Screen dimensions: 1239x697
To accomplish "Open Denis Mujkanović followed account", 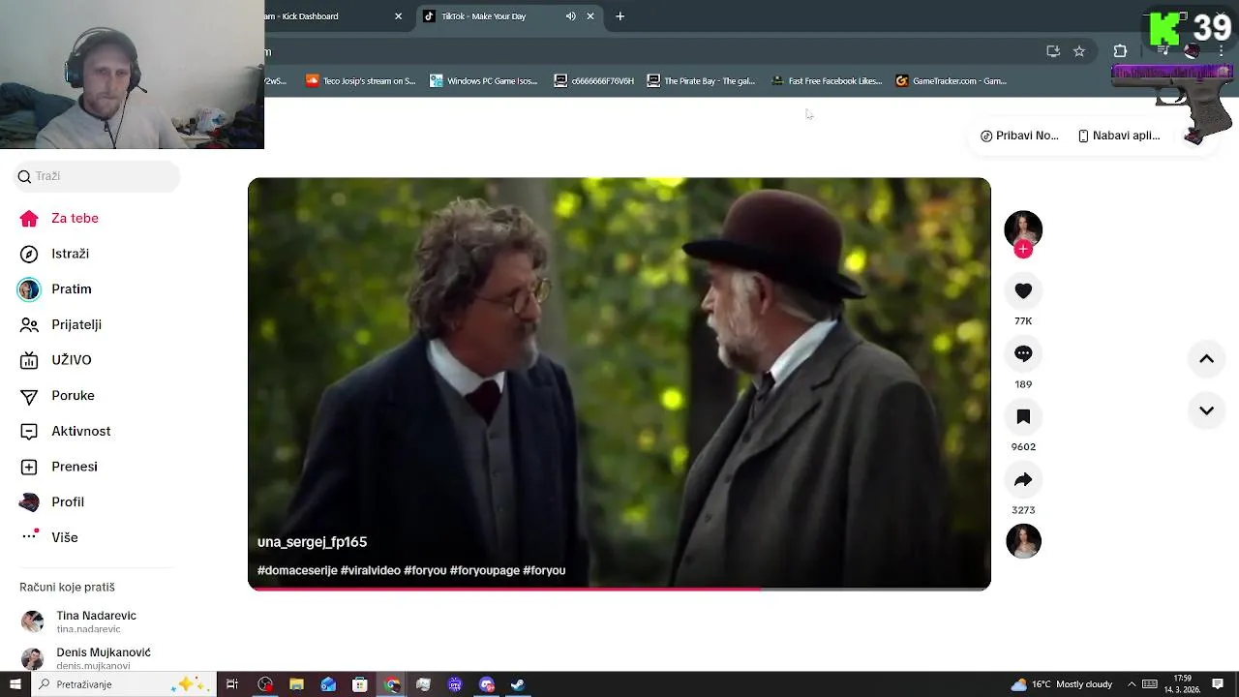I will (86, 658).
